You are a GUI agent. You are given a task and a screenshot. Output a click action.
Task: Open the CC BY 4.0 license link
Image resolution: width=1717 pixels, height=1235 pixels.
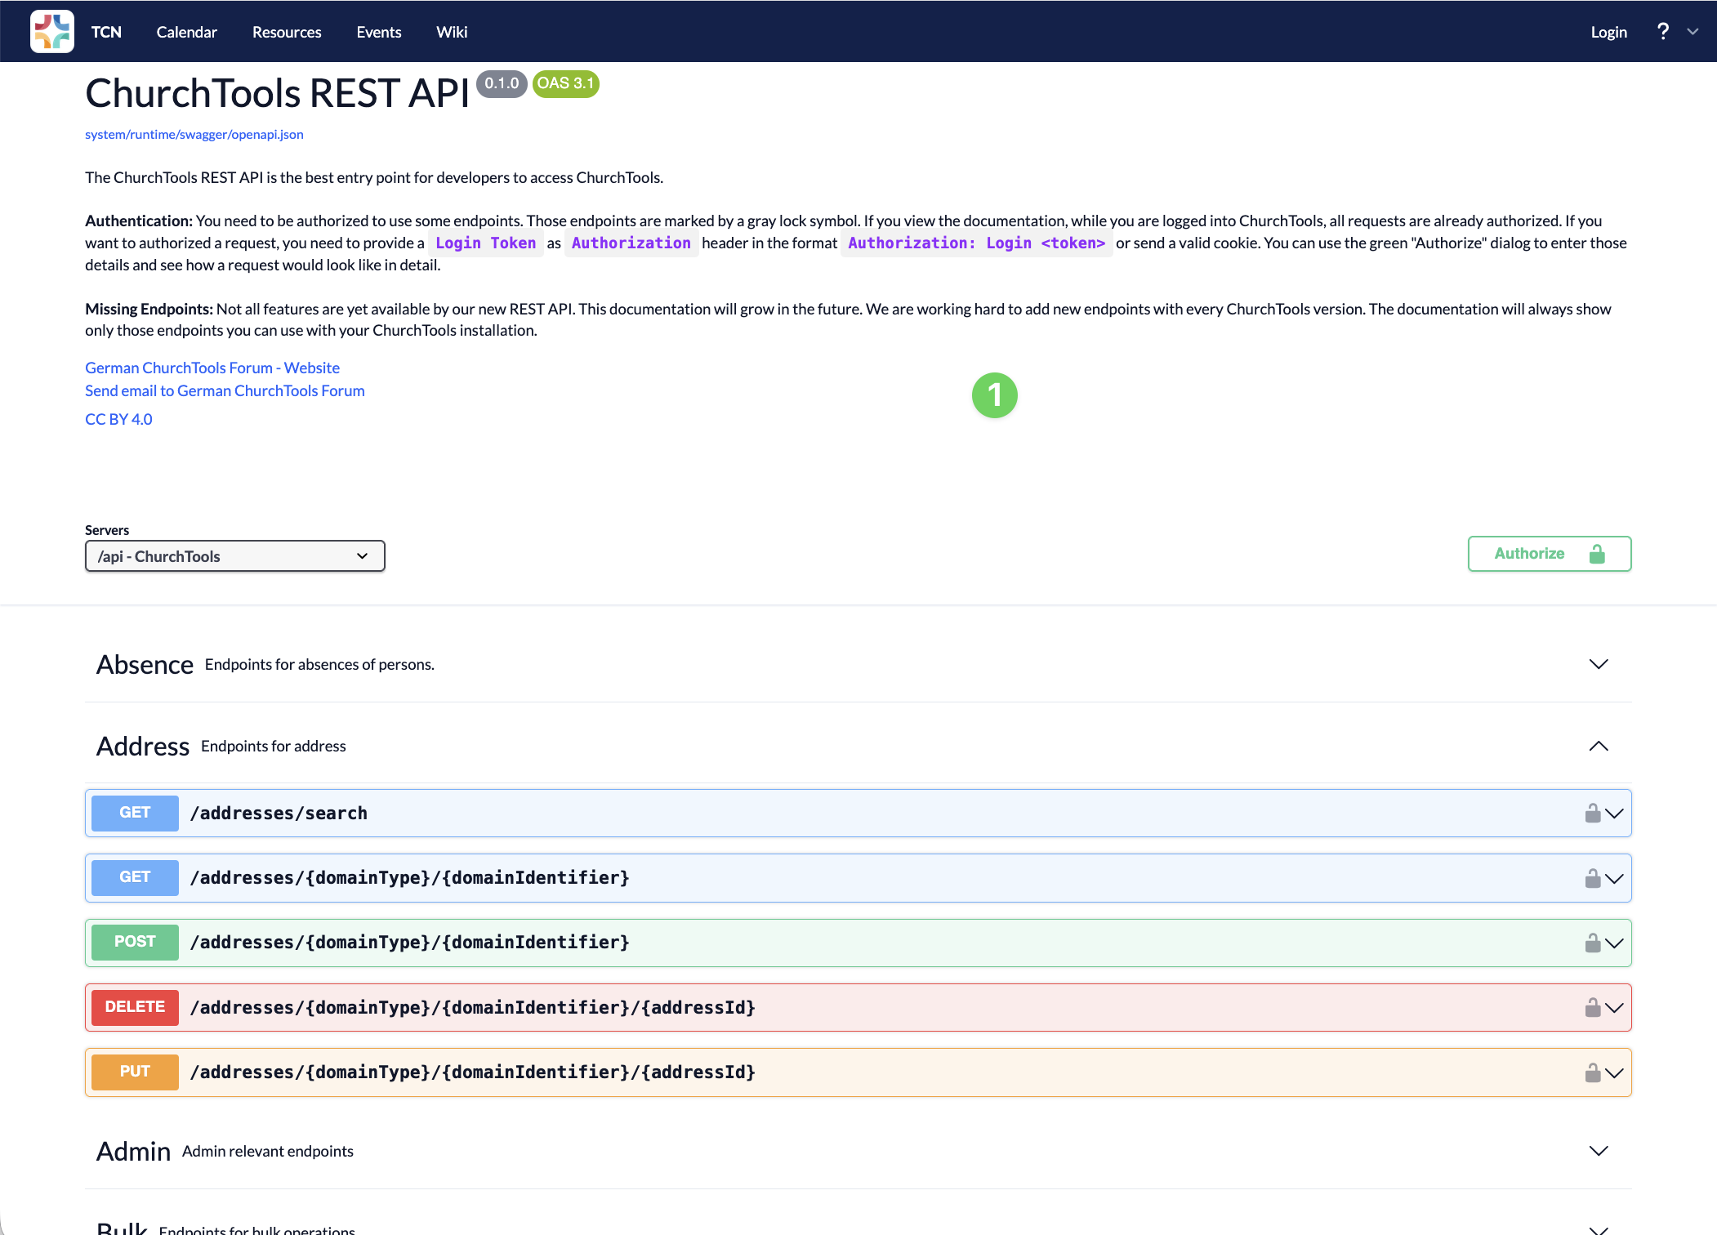(x=118, y=419)
